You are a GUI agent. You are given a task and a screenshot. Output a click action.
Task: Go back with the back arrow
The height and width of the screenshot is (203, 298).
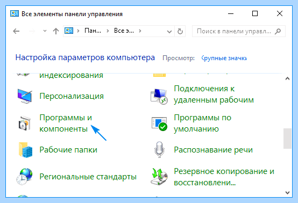click(16, 31)
